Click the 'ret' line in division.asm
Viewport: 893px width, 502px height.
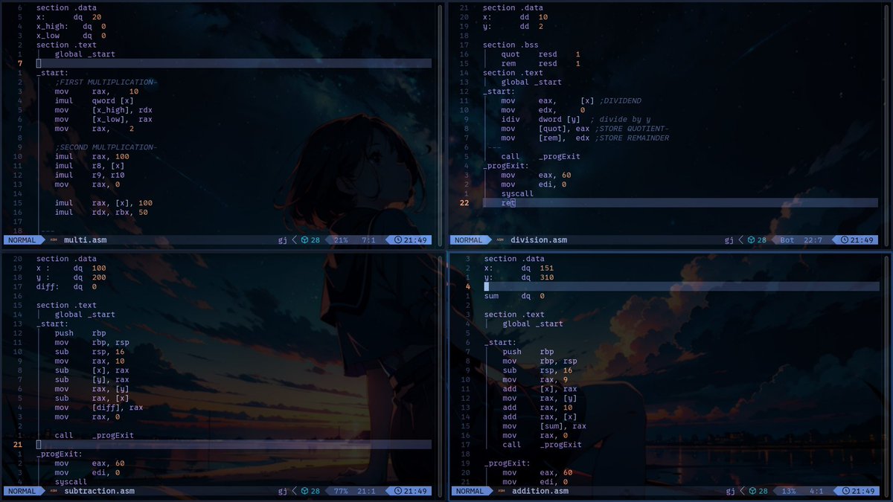[x=508, y=202]
